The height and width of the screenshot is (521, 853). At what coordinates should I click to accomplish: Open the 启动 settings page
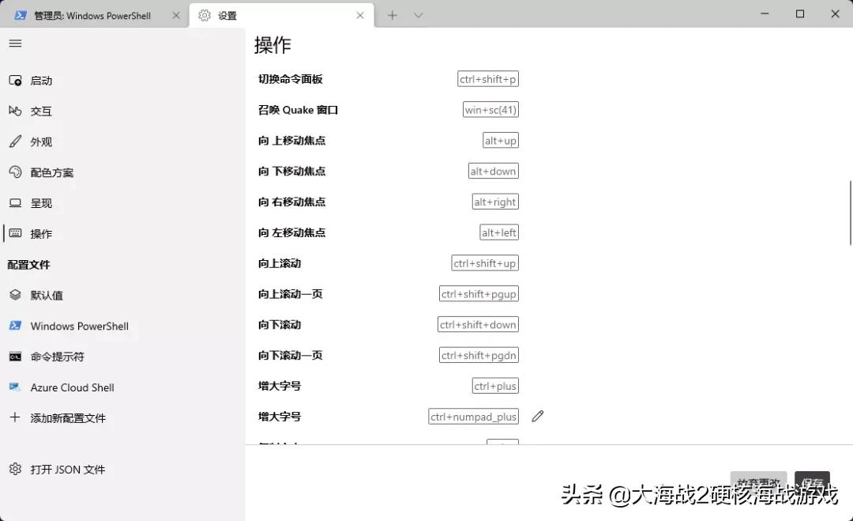pos(122,81)
